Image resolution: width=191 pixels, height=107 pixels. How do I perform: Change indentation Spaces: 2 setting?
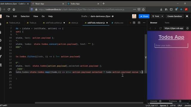164,106
